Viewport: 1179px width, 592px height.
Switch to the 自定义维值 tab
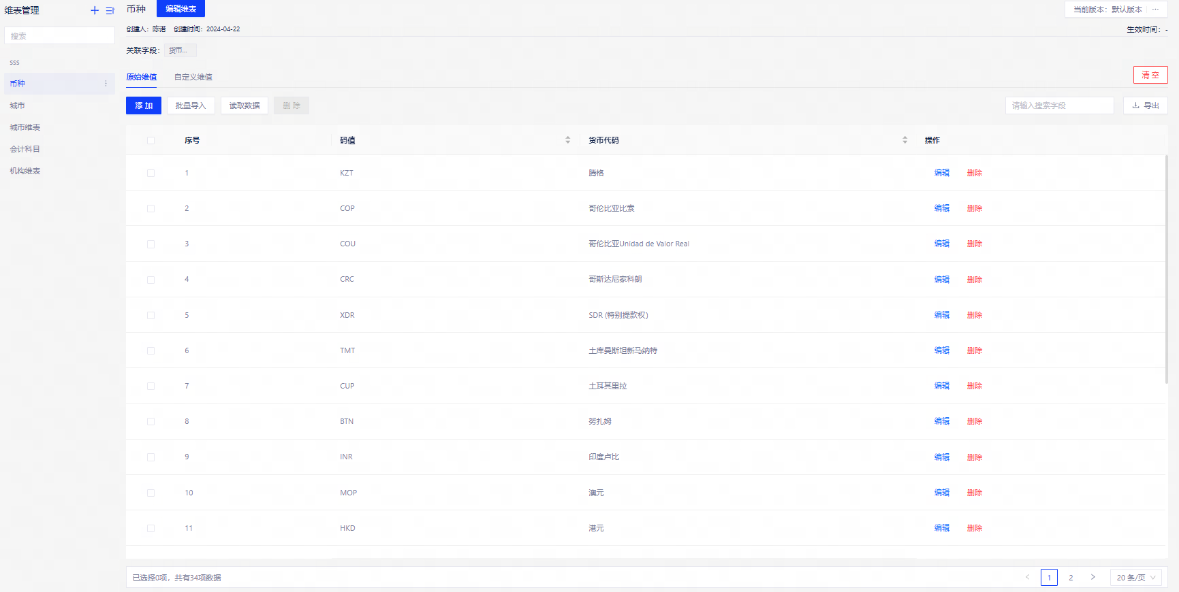click(193, 78)
